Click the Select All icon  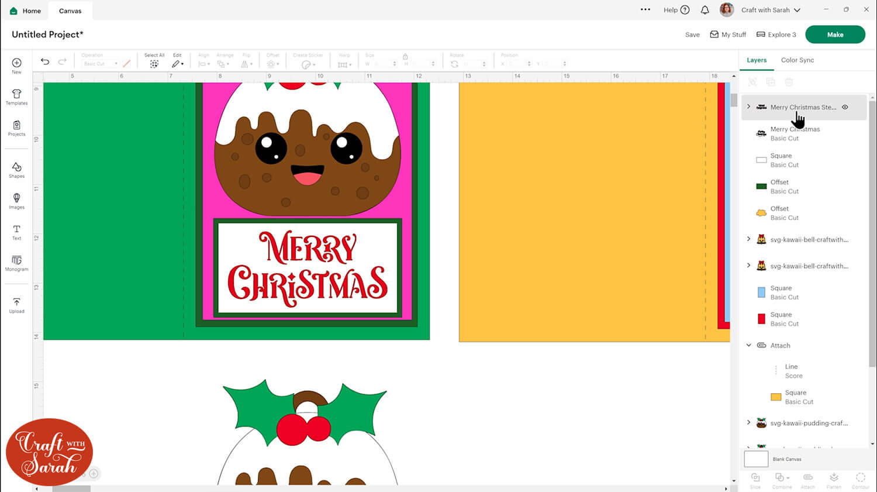tap(154, 64)
